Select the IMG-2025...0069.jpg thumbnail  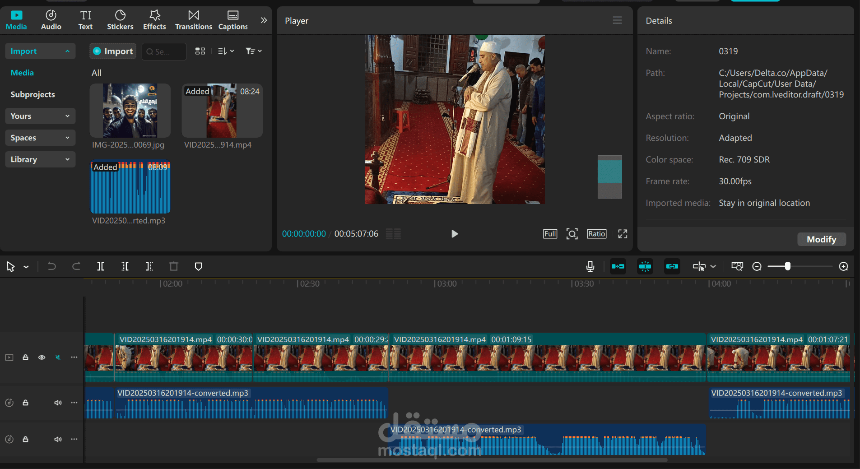point(130,111)
